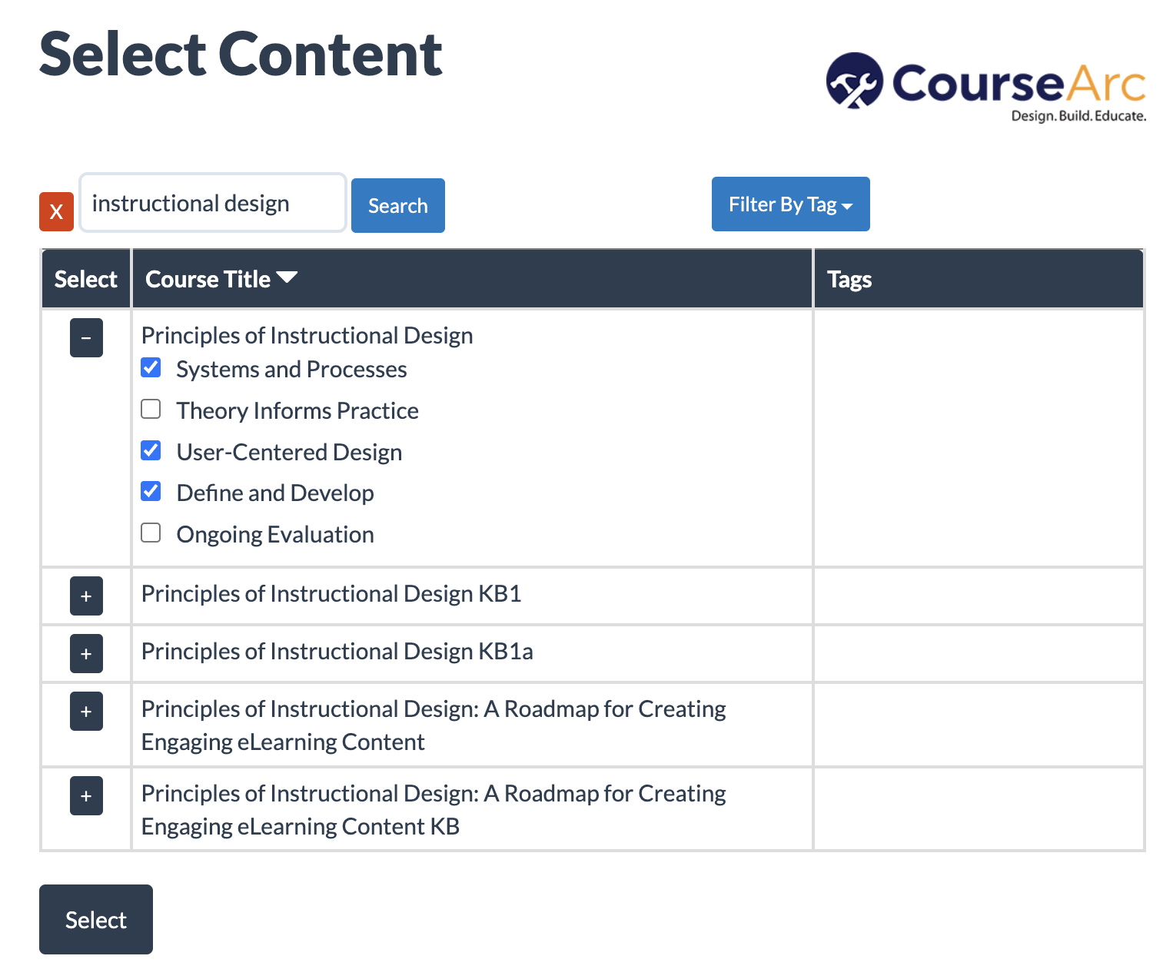The width and height of the screenshot is (1173, 979).
Task: Collapse the Principles of Instructional Design course
Action: (86, 338)
